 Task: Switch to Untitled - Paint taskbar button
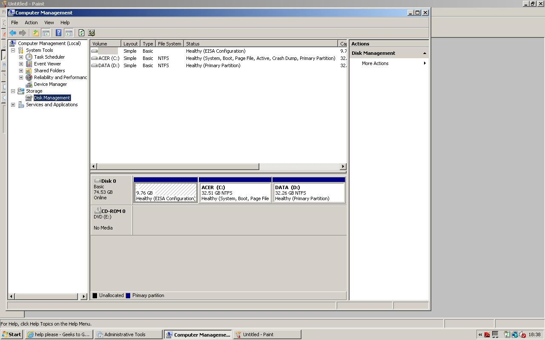[267, 334]
